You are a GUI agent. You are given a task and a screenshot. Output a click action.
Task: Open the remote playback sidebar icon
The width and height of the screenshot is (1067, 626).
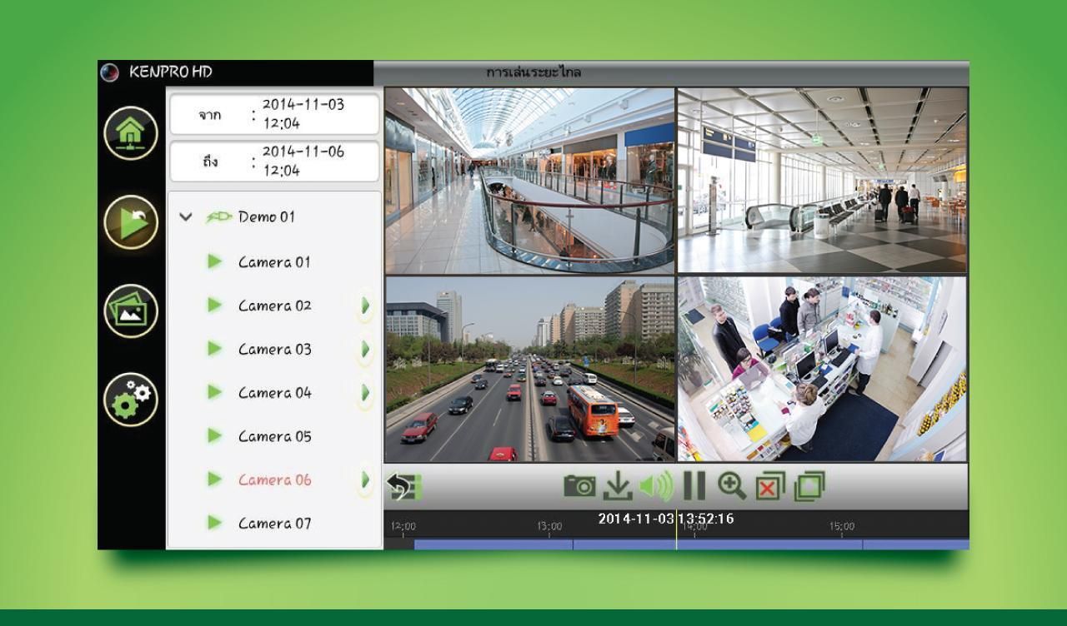coord(131,222)
